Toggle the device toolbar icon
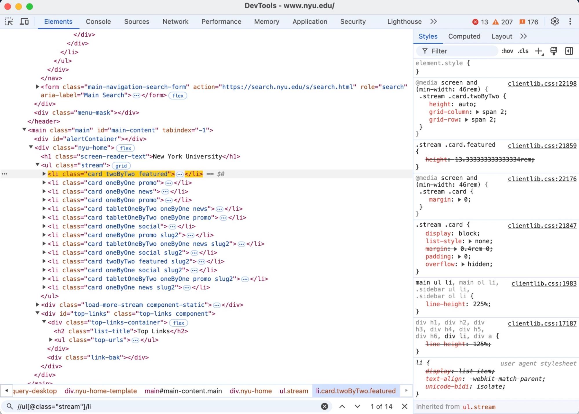This screenshot has height=414, width=579. click(x=24, y=21)
